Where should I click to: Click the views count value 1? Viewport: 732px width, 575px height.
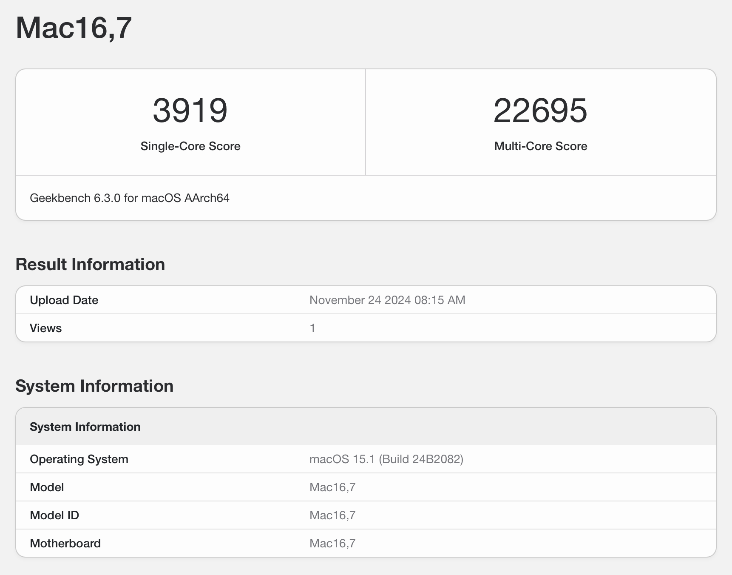312,328
